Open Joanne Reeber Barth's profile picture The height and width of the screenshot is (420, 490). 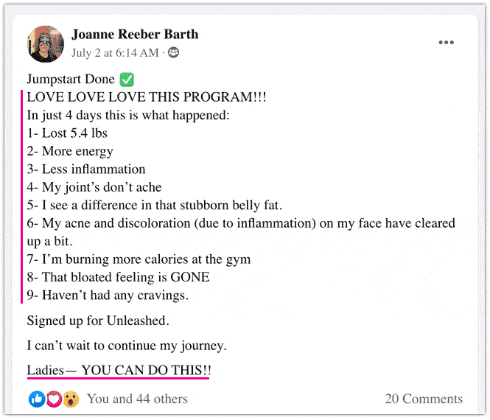point(46,44)
